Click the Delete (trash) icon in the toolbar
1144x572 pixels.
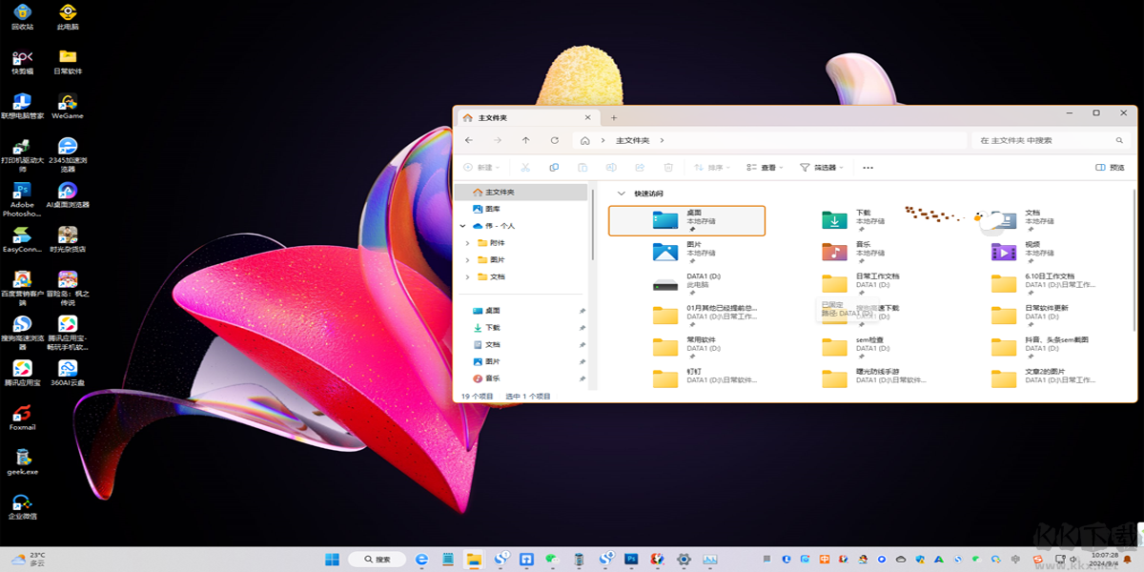(x=668, y=167)
